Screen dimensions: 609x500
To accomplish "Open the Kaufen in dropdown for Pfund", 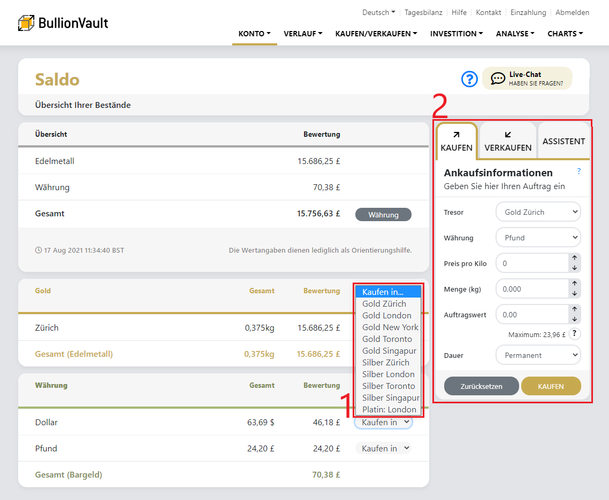I will 384,449.
